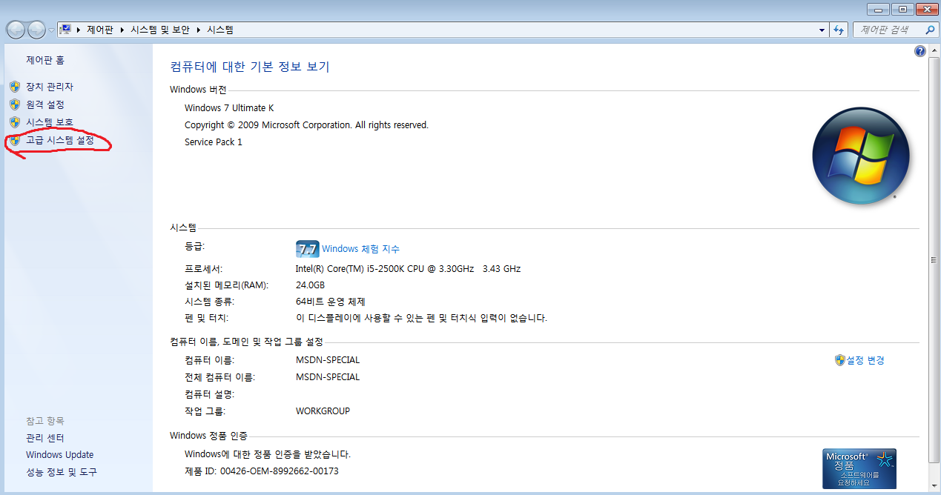Image resolution: width=941 pixels, height=495 pixels.
Task: Click the refresh button beside address bar
Action: click(839, 30)
